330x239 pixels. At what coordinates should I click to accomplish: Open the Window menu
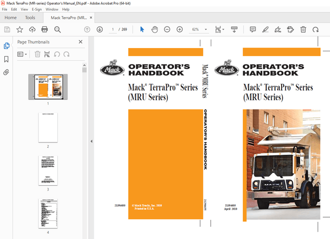pos(52,9)
